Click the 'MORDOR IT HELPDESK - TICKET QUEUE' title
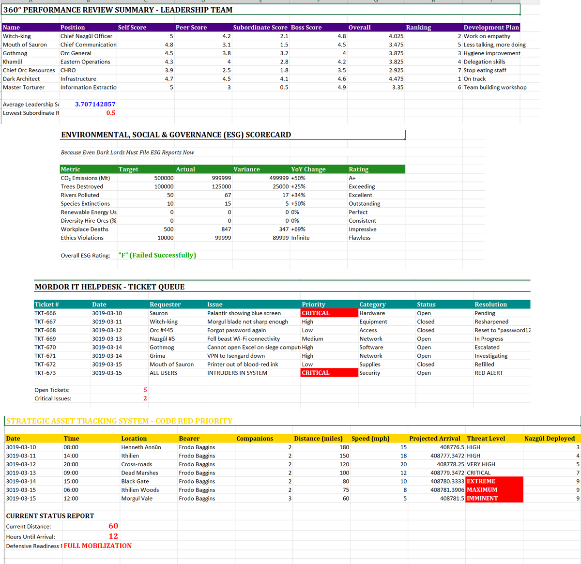581x564 pixels. [109, 287]
